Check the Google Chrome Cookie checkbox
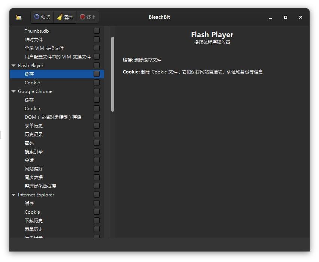The image size is (319, 262). tap(97, 109)
